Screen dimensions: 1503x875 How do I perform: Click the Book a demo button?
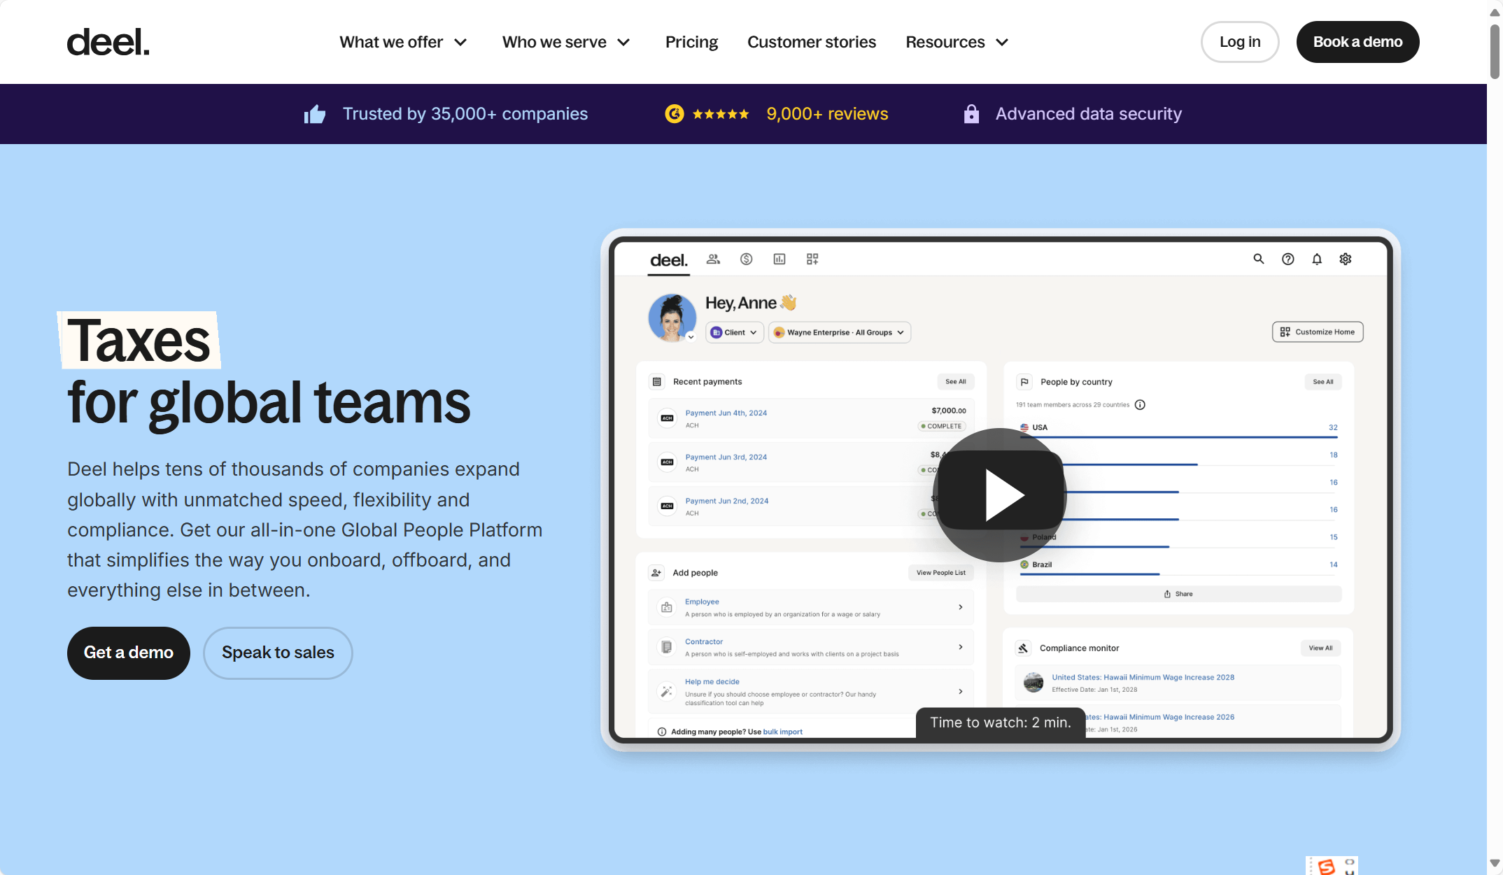(1357, 42)
